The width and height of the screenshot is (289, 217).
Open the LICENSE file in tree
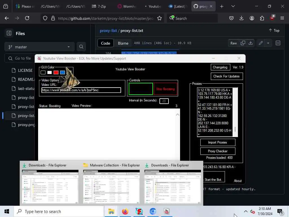[25, 70]
